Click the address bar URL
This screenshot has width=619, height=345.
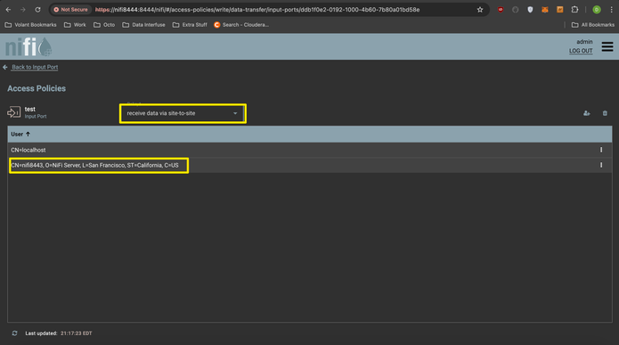(x=257, y=10)
